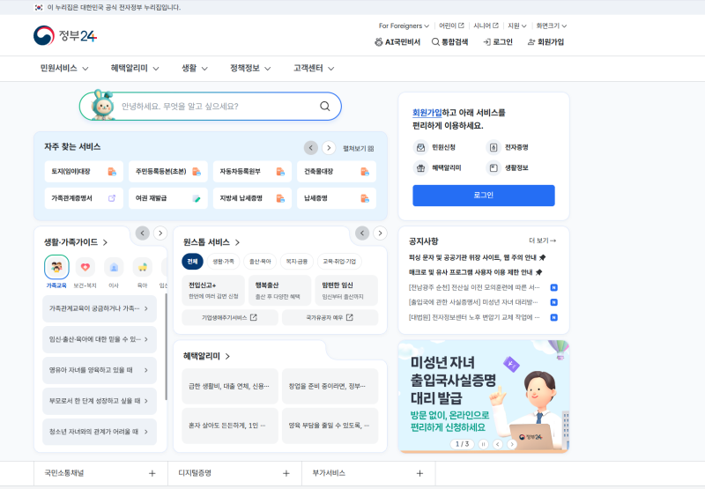Go to previous banner slide
This screenshot has width=705, height=489.
[x=497, y=444]
